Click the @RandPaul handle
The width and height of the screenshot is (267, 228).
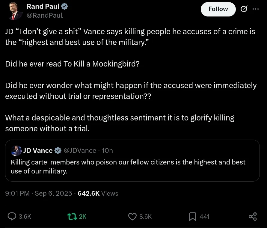coord(45,15)
